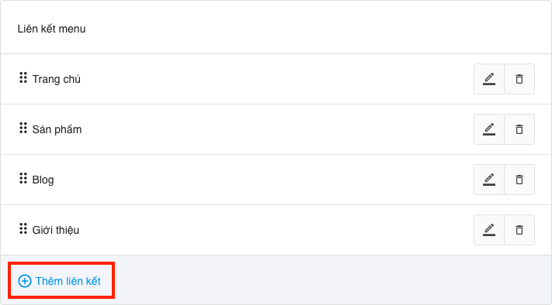Click the pencil icon for Sản phẩm

489,129
